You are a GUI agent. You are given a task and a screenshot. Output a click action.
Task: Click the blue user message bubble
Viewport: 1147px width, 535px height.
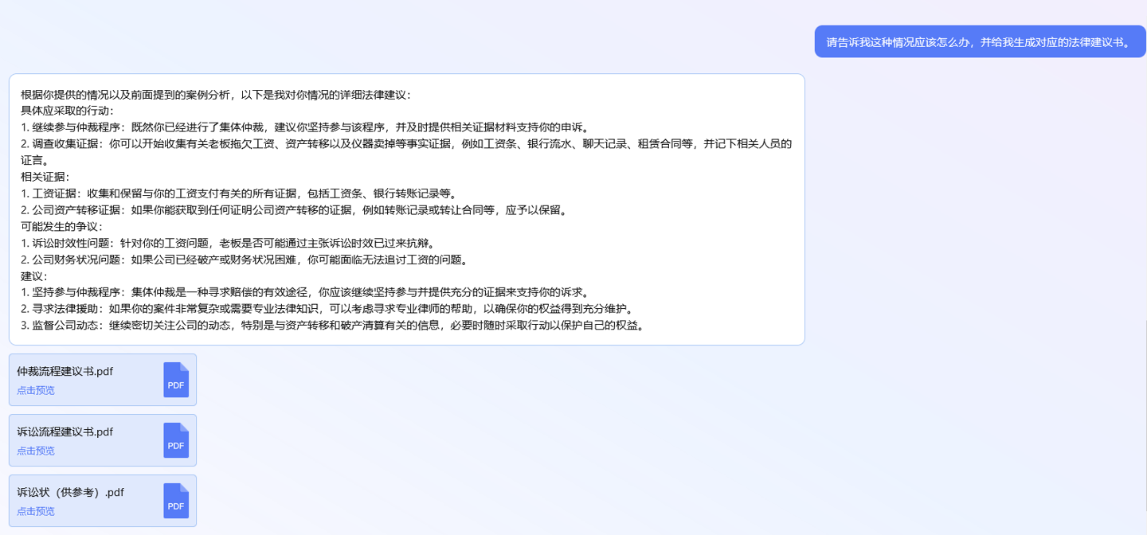(979, 42)
